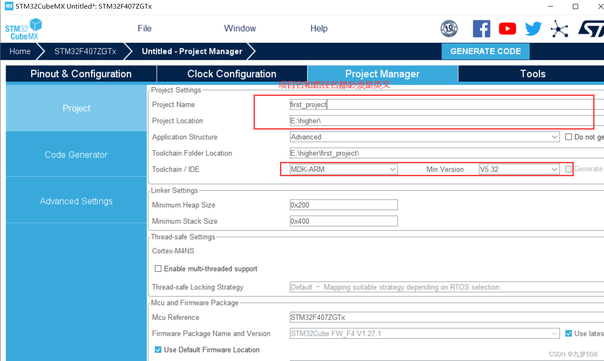This screenshot has width=604, height=361.
Task: Open the Thread-safe Locking Strategy dropdown
Action: 447,287
